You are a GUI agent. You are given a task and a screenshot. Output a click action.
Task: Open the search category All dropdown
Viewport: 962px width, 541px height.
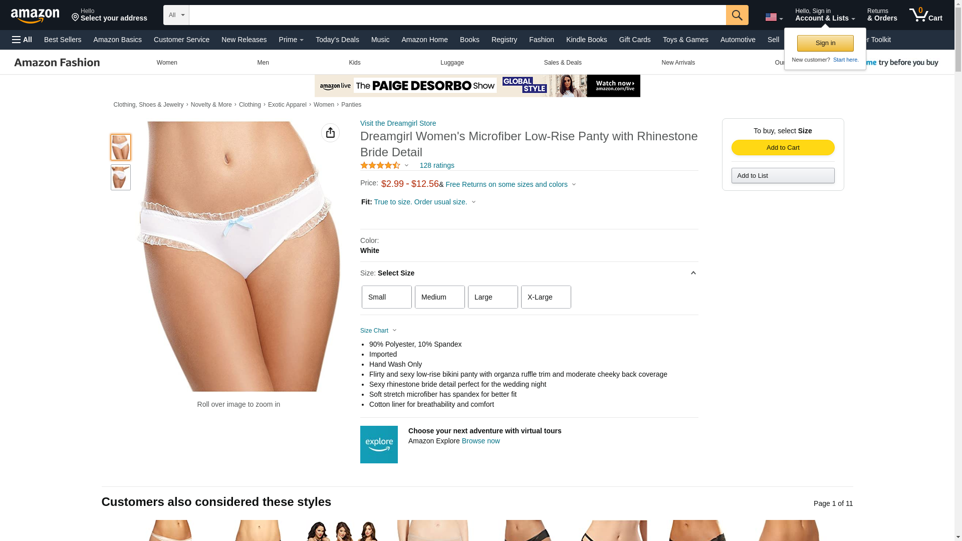(x=176, y=15)
